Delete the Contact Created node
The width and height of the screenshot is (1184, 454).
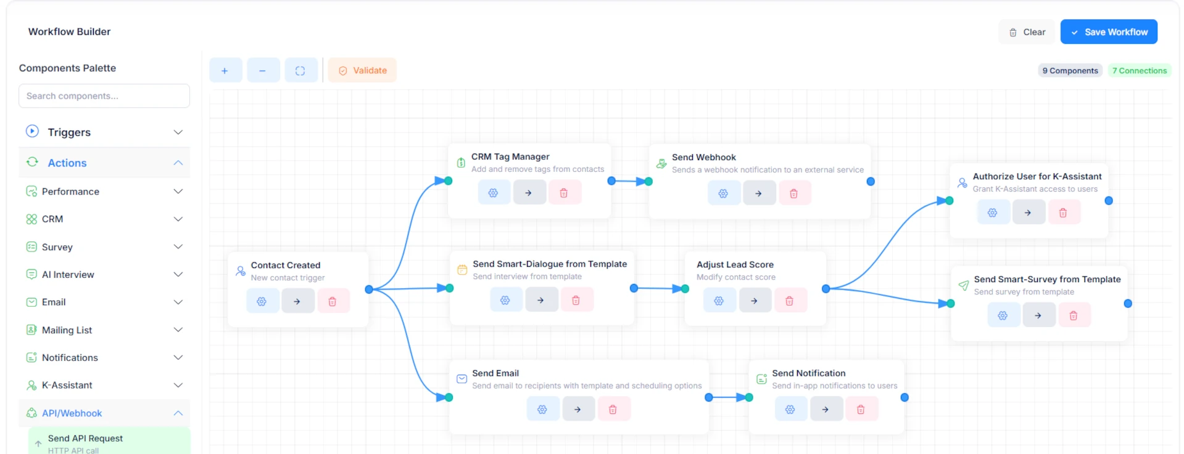pos(333,301)
